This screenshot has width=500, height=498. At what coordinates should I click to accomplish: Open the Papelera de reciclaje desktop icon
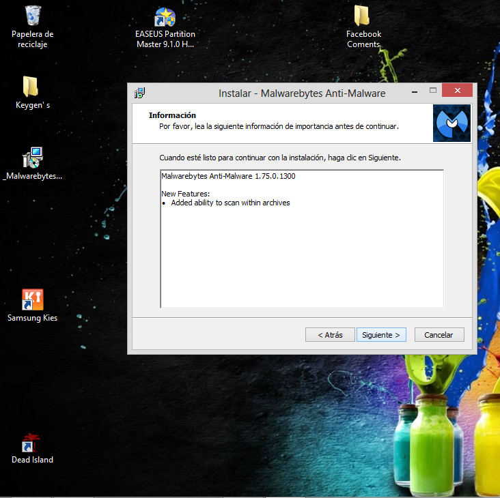[x=33, y=15]
